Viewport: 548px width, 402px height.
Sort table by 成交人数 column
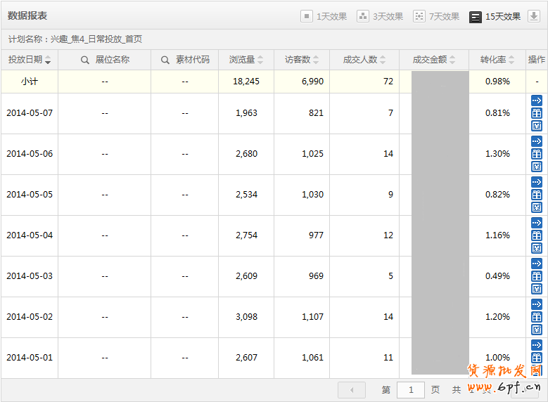pos(364,60)
